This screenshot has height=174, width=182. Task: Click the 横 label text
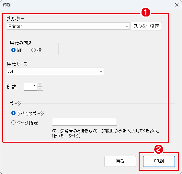40,50
